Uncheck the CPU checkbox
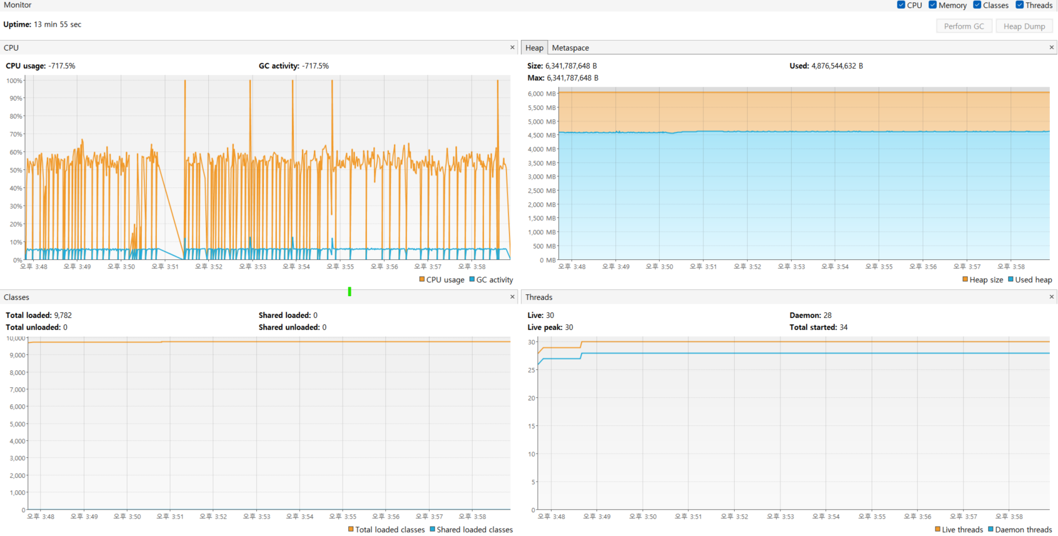This screenshot has height=536, width=1058. 901,5
